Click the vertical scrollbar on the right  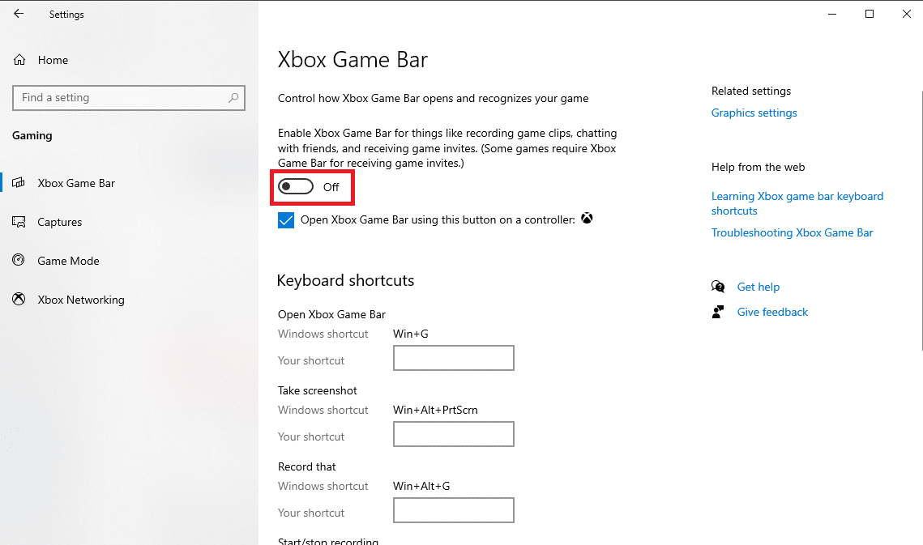pos(921,221)
